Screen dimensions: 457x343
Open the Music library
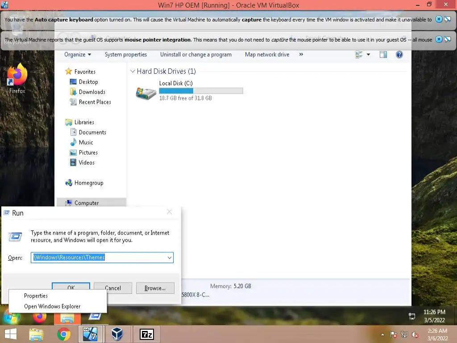tap(86, 142)
